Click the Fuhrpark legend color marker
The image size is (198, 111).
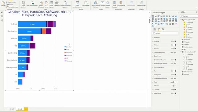(x=65, y=61)
